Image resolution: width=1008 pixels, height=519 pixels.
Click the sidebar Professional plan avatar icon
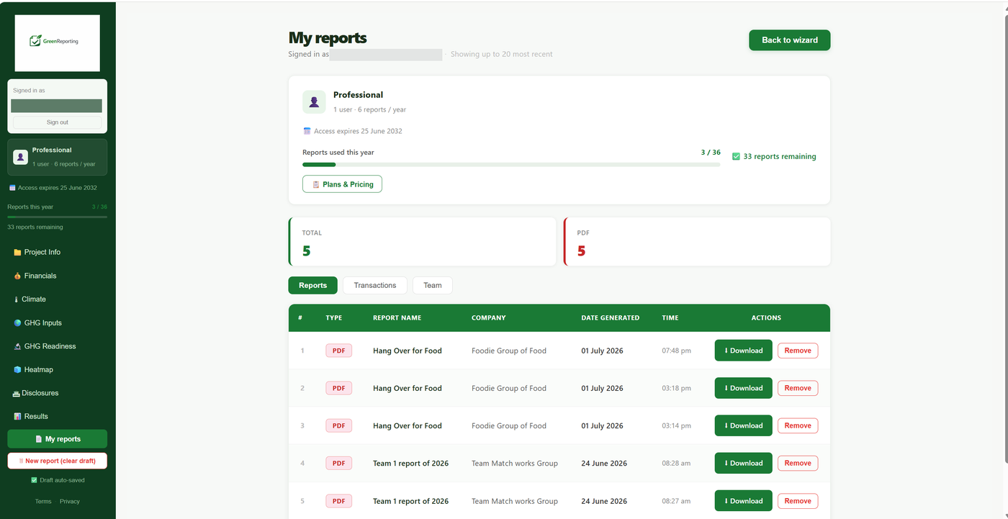(20, 157)
